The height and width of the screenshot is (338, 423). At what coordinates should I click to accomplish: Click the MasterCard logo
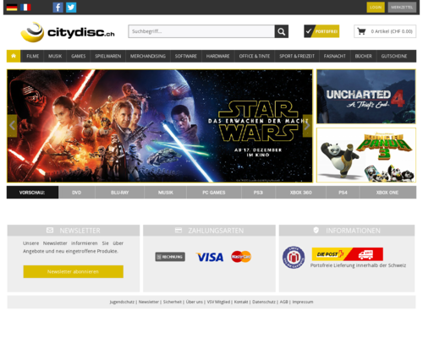pyautogui.click(x=241, y=257)
